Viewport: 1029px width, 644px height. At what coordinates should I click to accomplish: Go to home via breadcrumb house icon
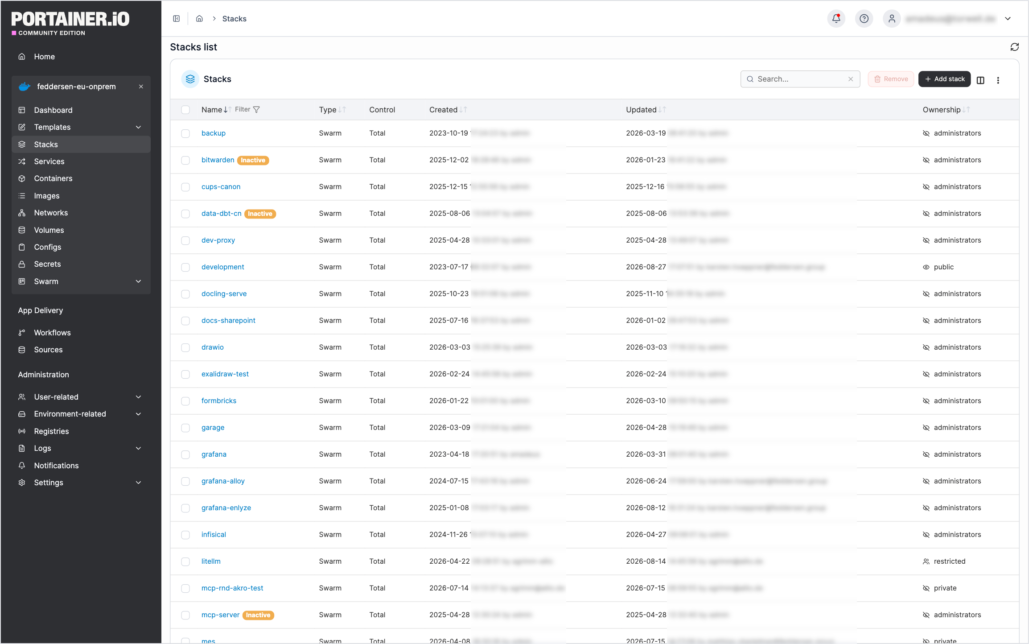coord(199,19)
